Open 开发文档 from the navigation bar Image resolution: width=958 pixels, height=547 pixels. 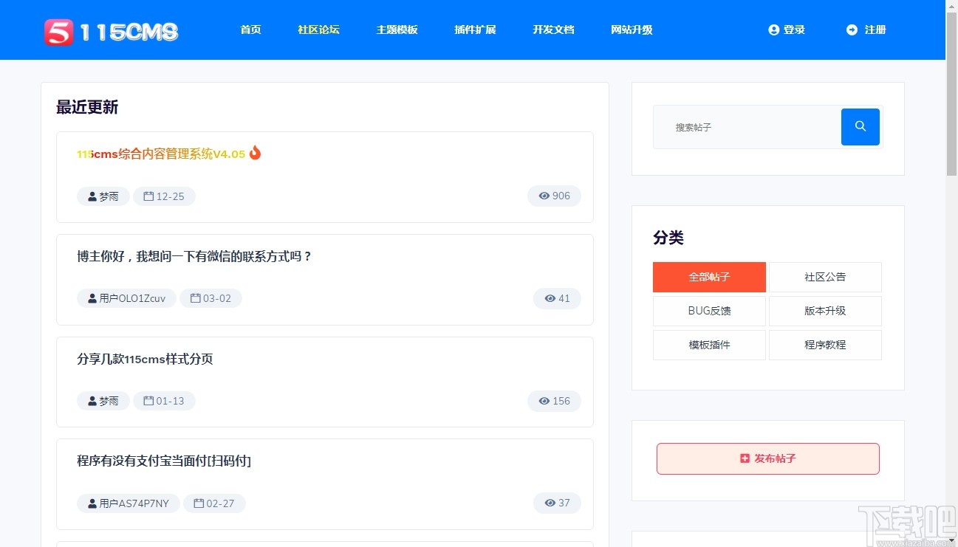point(553,30)
